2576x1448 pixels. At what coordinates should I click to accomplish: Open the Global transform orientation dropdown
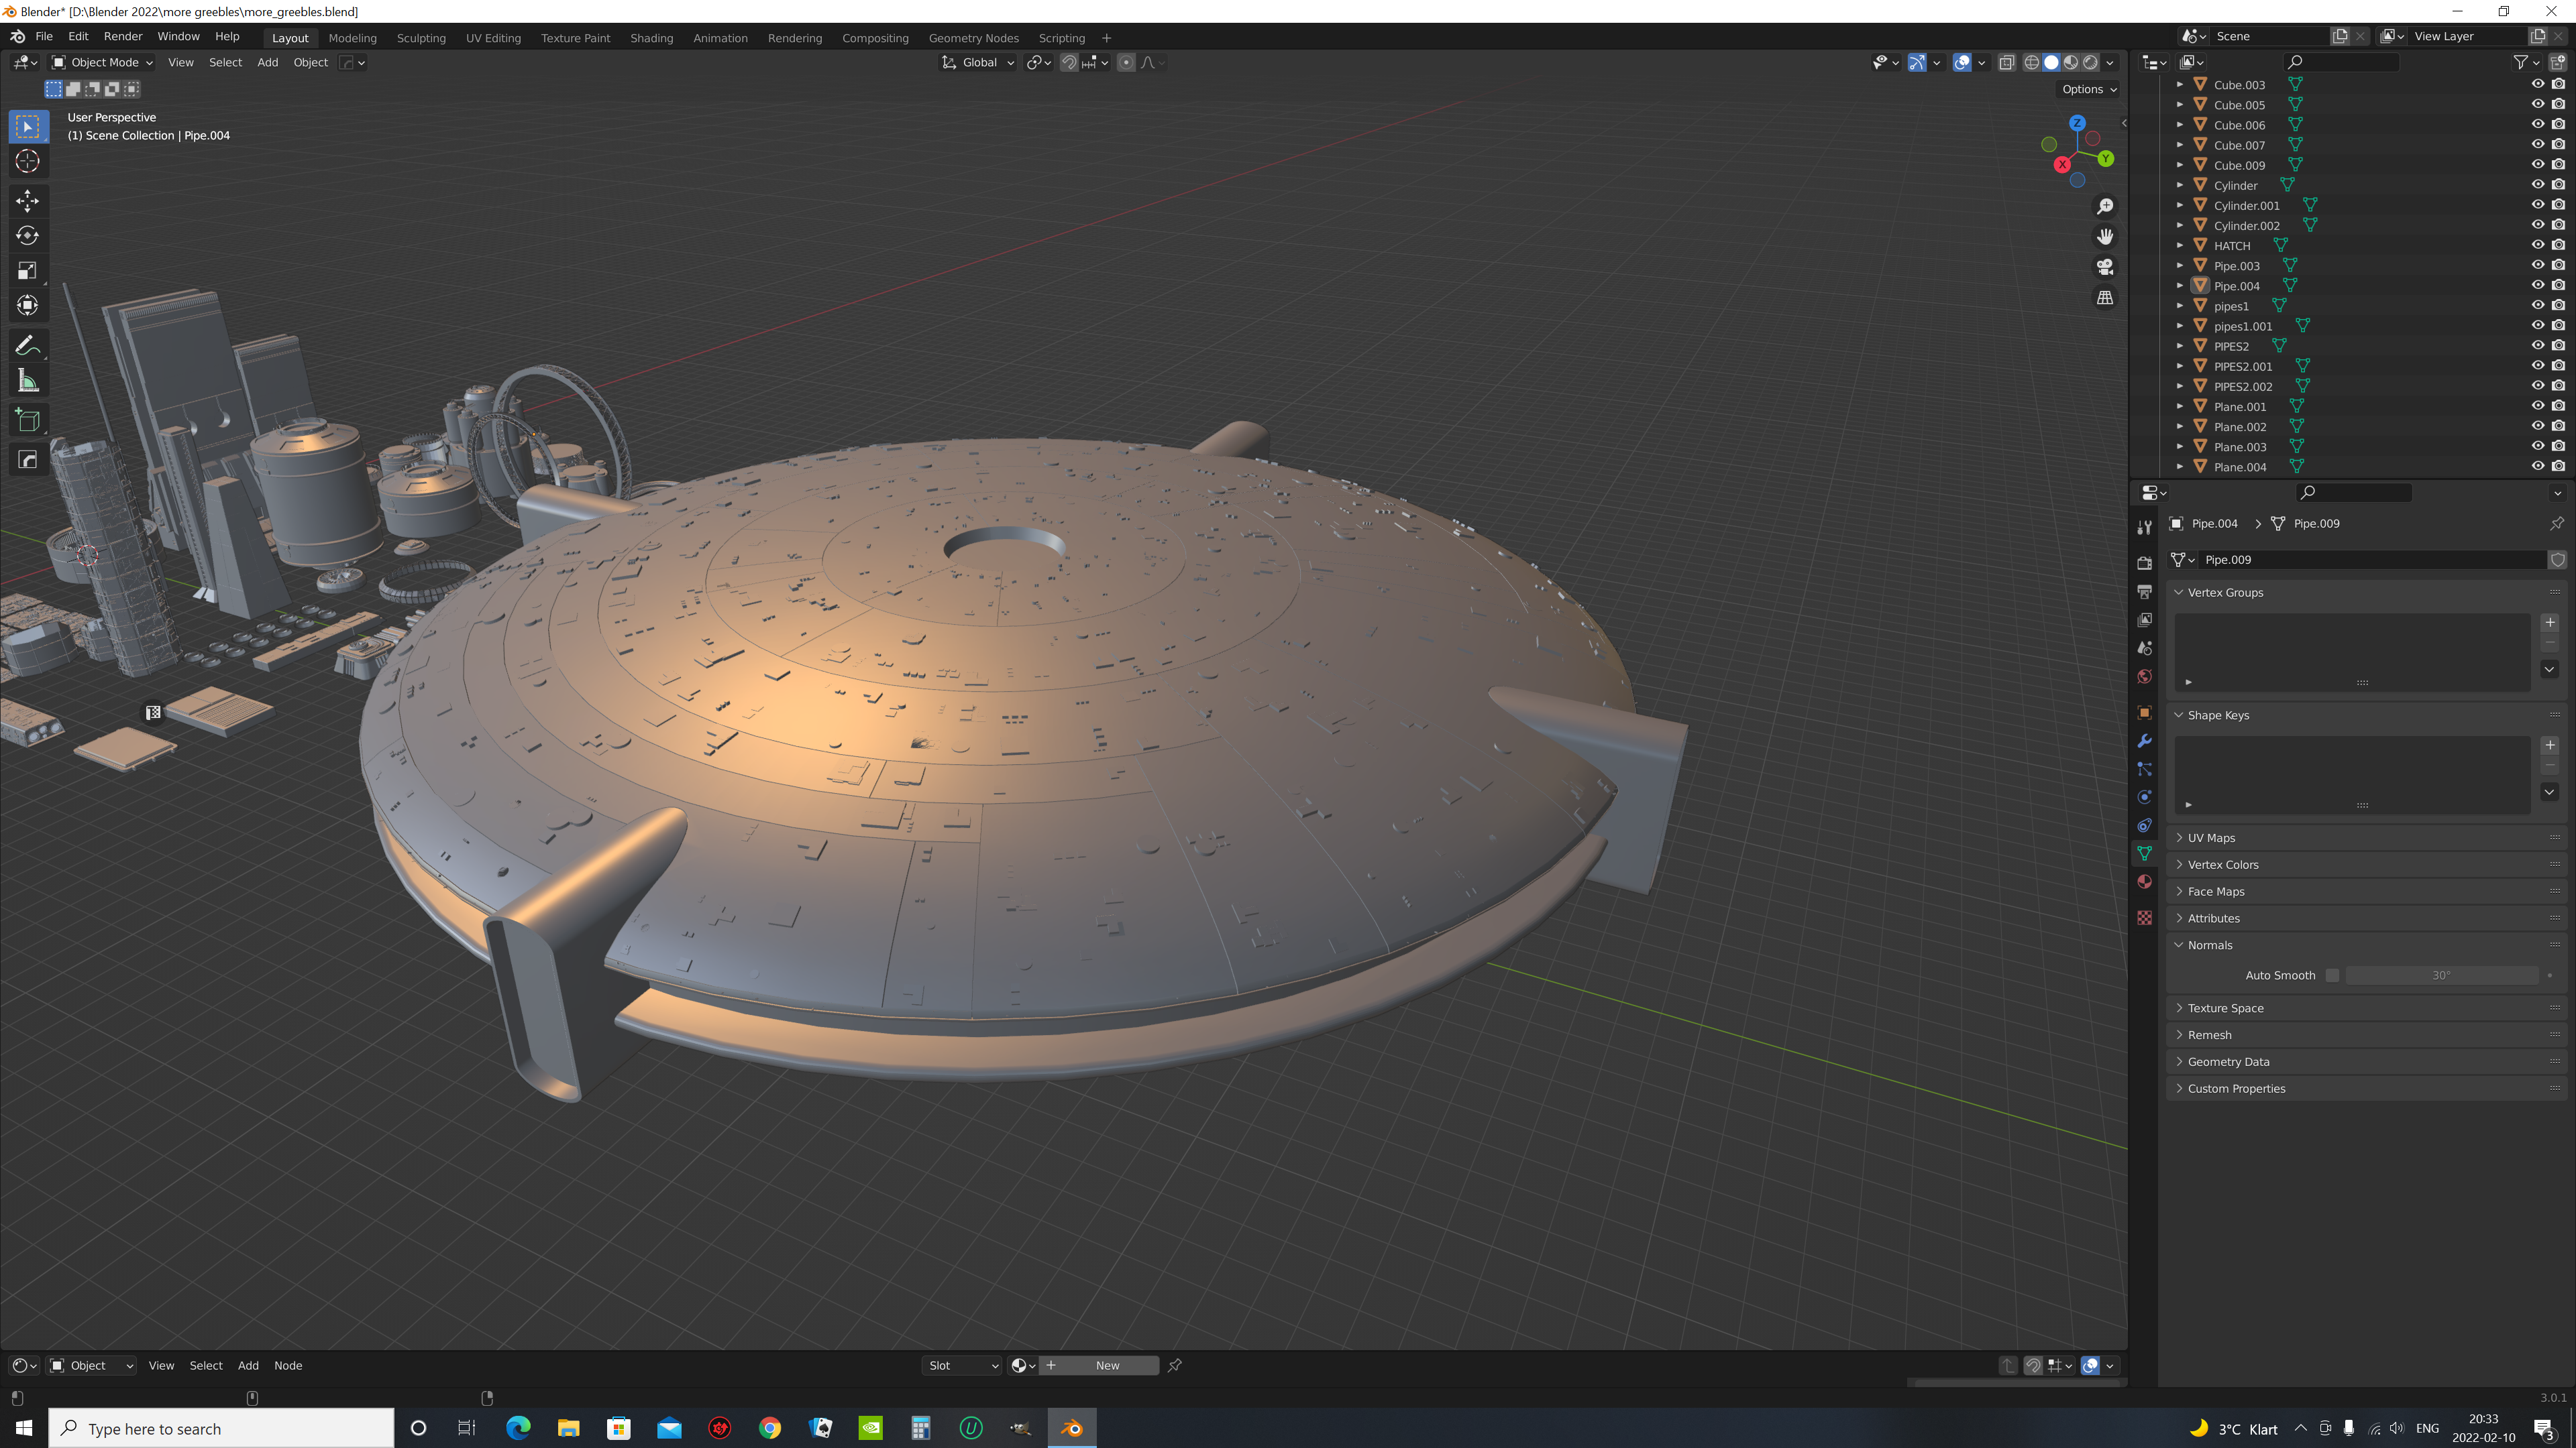pyautogui.click(x=978, y=62)
